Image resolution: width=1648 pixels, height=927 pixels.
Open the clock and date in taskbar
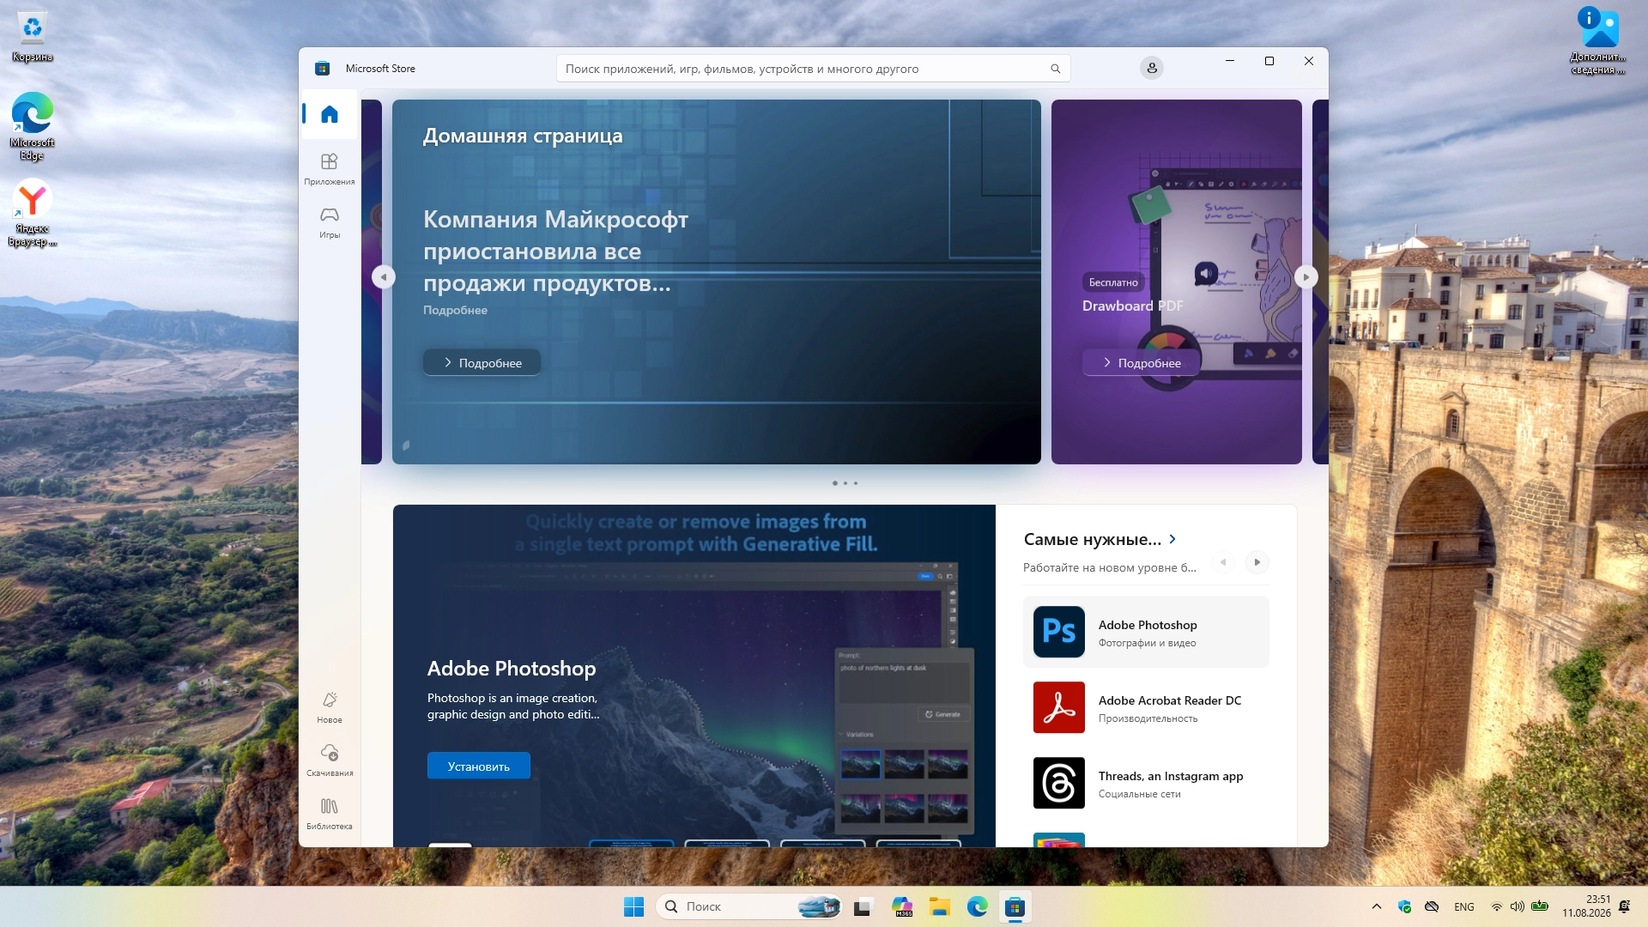1586,906
